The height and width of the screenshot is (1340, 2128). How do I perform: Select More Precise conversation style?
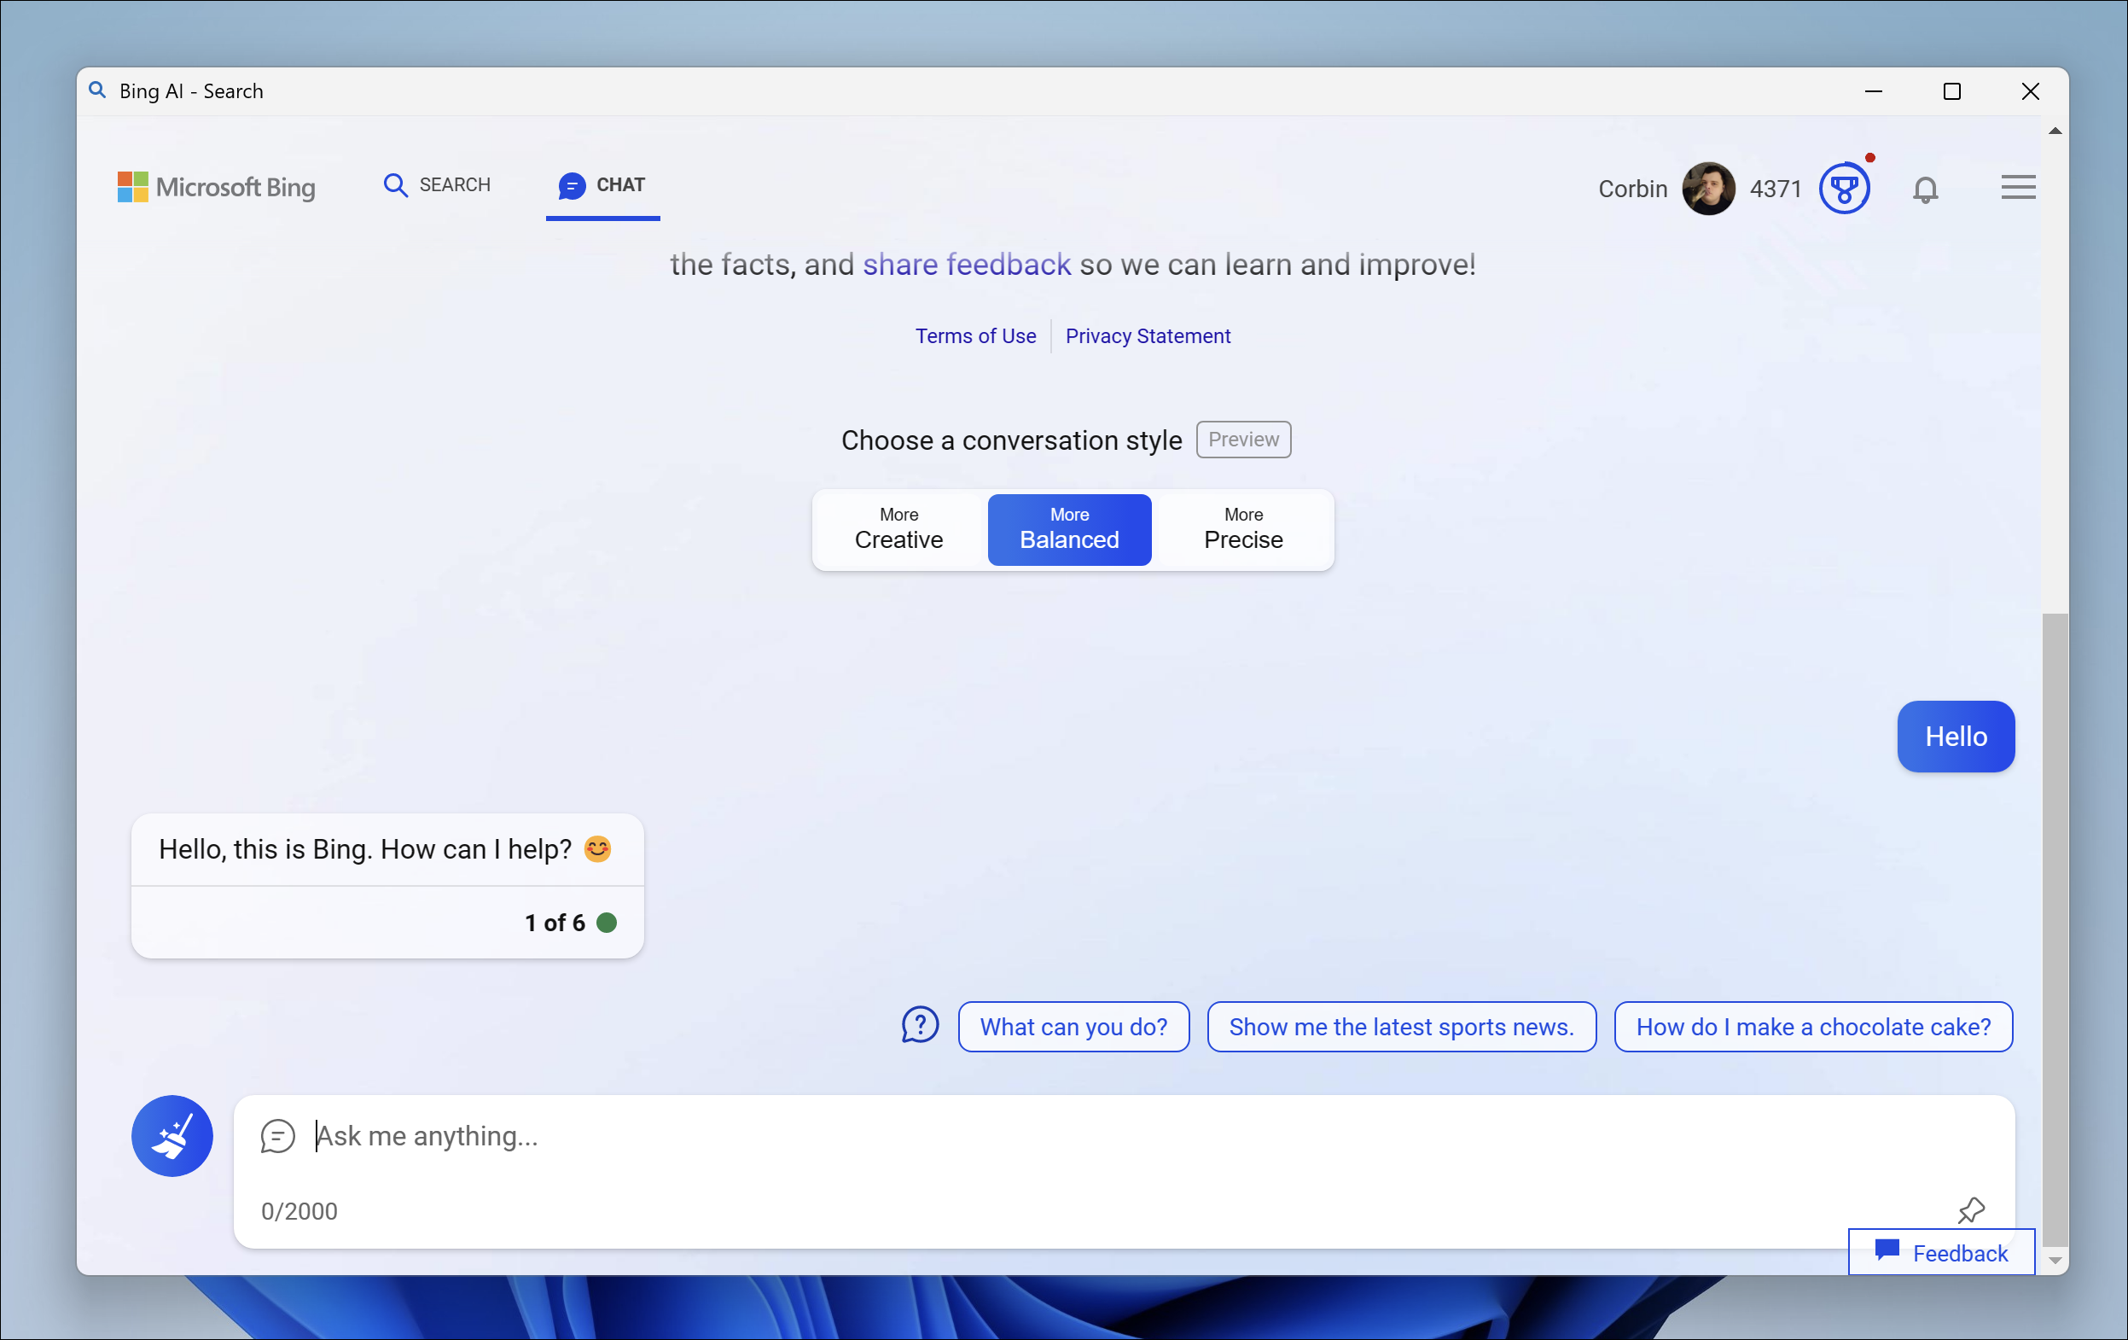(1242, 529)
